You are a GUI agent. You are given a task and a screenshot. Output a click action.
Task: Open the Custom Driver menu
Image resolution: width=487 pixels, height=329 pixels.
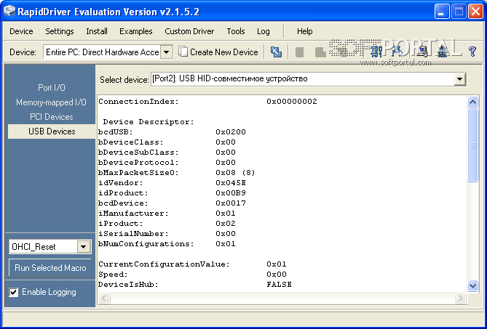point(189,31)
